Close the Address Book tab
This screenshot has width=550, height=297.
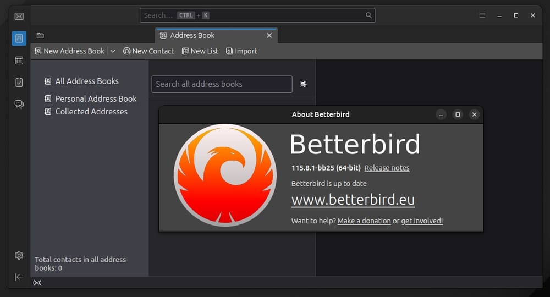point(269,35)
